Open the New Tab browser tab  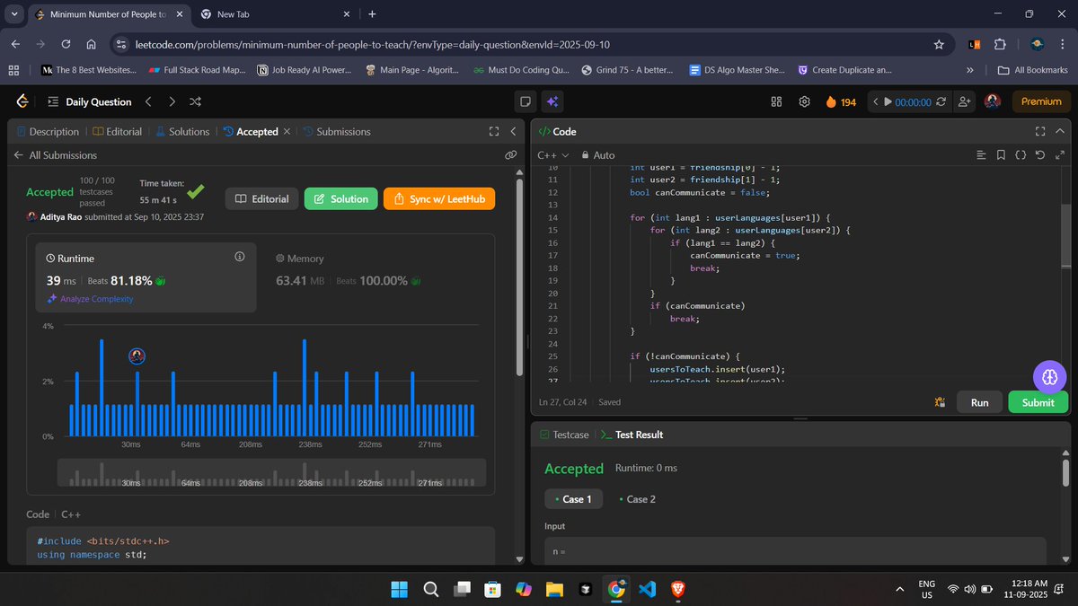tap(274, 14)
